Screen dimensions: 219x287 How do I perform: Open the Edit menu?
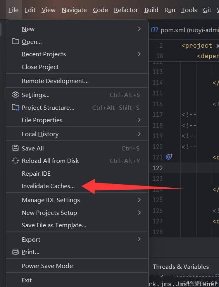tap(30, 10)
